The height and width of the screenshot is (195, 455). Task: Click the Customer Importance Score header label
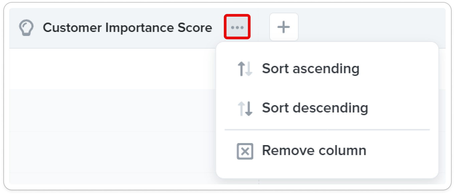[x=127, y=28]
